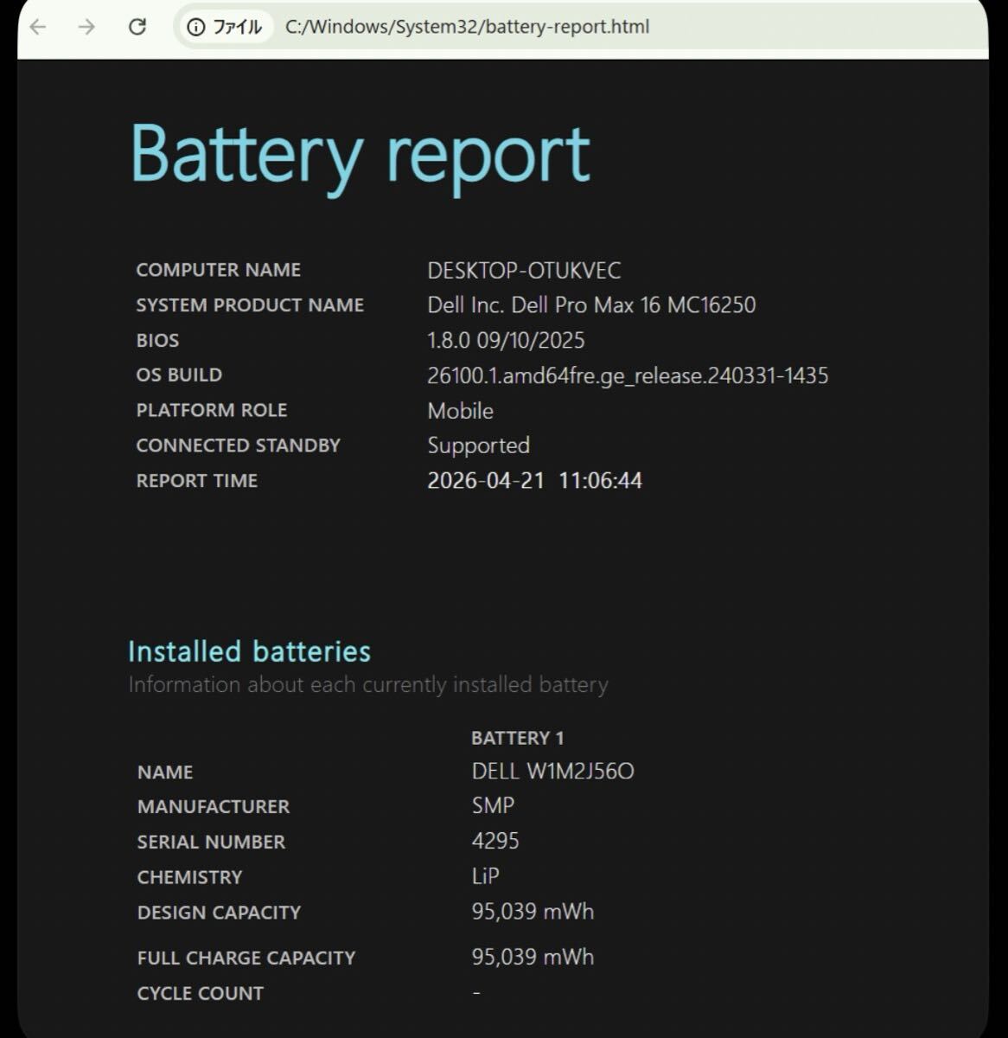This screenshot has width=1008, height=1038.
Task: Select the '1.8.0 09/10/2025' BIOS value
Action: point(506,341)
